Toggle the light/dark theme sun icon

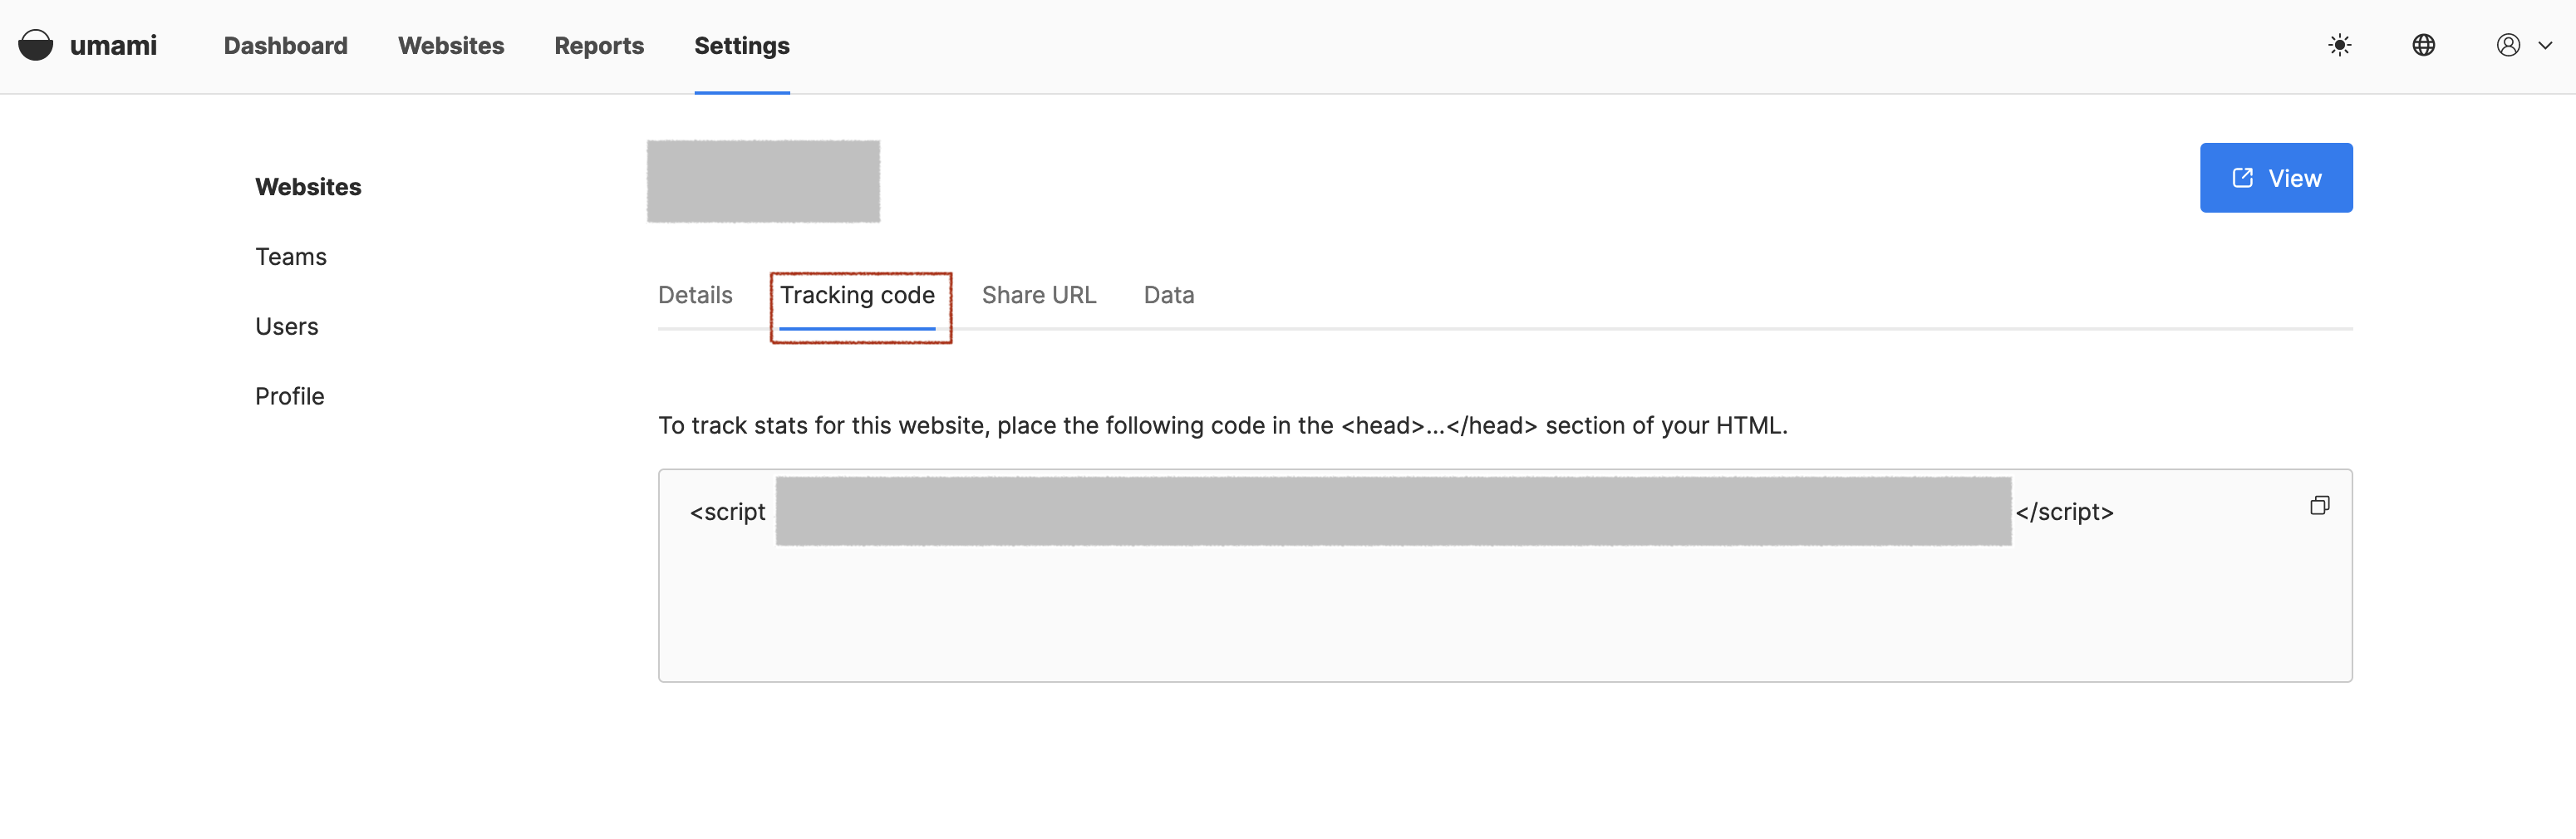2339,45
